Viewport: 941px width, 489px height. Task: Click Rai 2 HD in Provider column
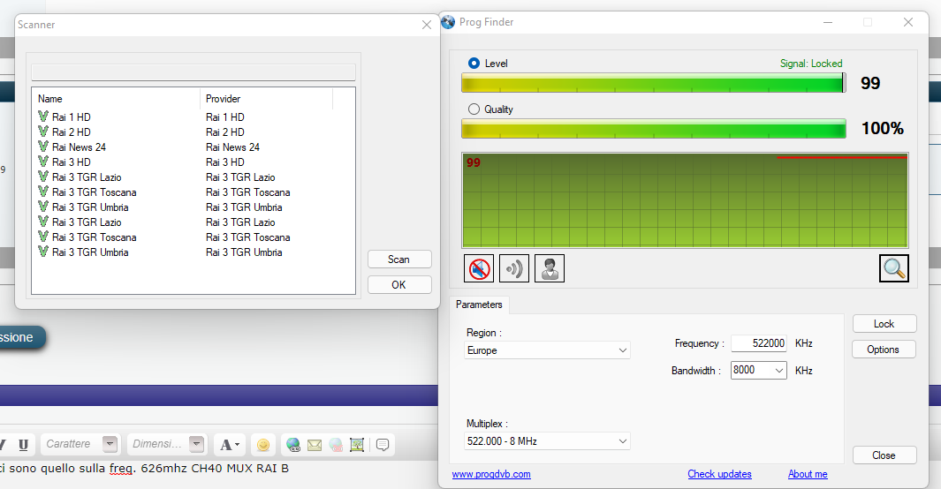pos(225,132)
